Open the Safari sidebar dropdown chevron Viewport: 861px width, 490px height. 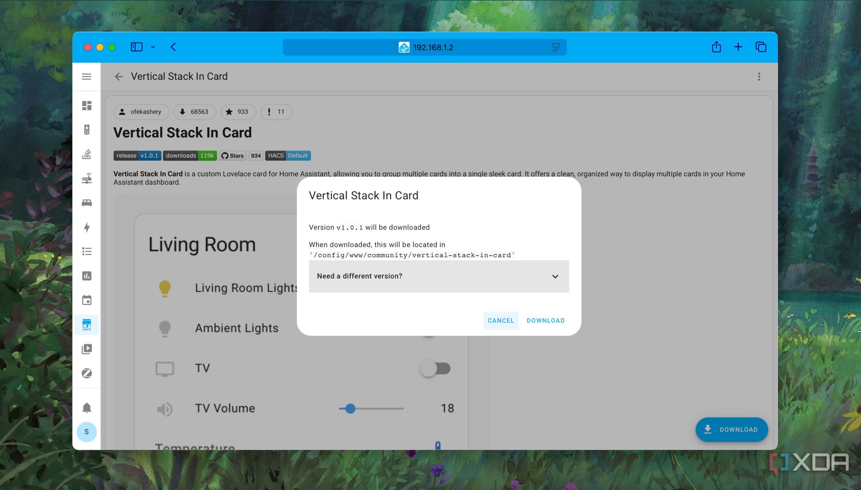pos(153,47)
